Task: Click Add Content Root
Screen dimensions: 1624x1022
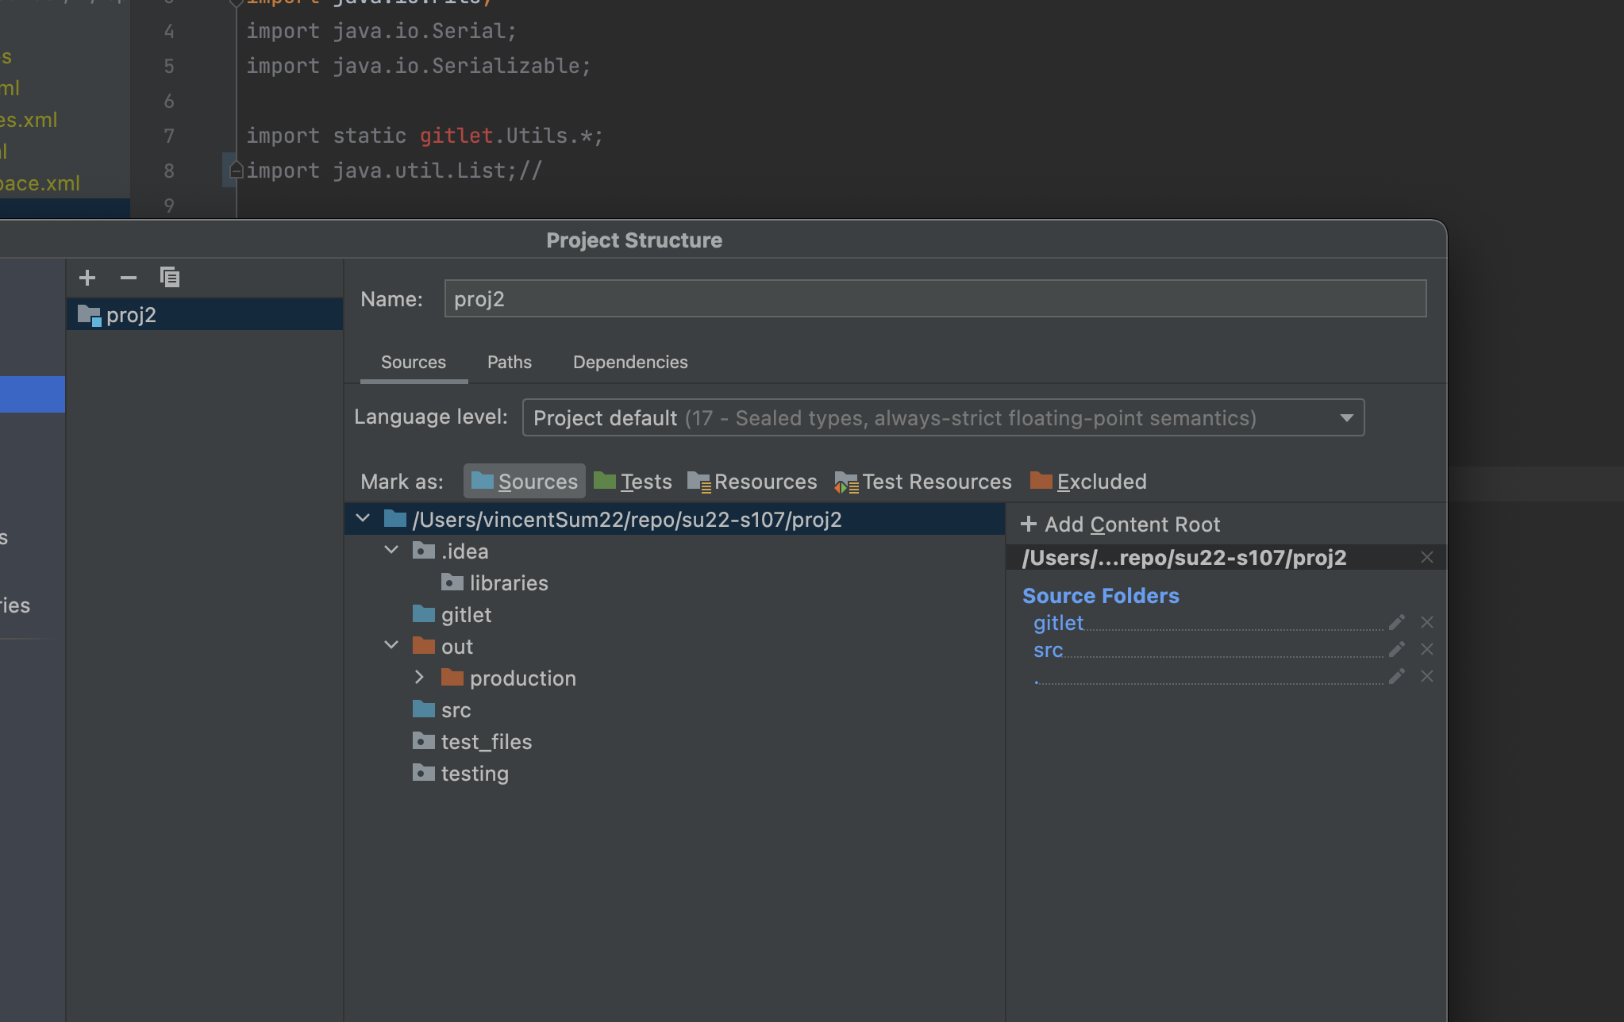Action: click(x=1121, y=524)
